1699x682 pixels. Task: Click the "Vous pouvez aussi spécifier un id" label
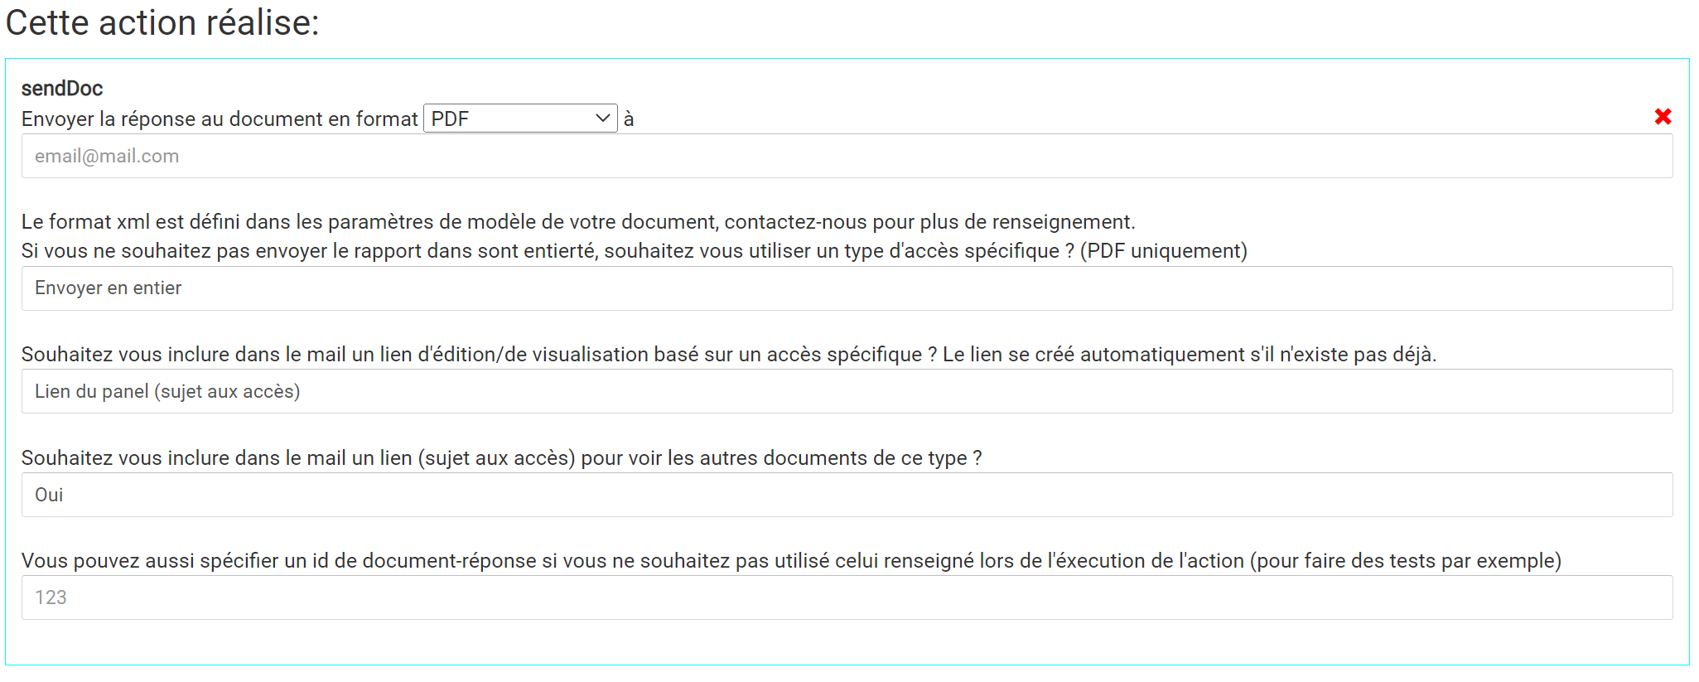[x=791, y=561]
